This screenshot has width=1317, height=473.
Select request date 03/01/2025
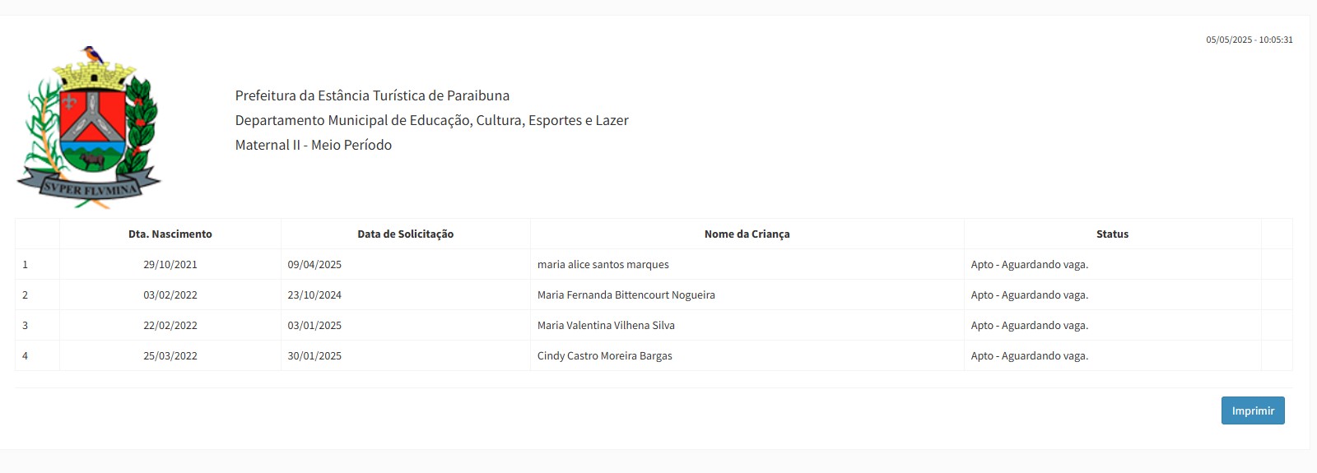coord(314,325)
